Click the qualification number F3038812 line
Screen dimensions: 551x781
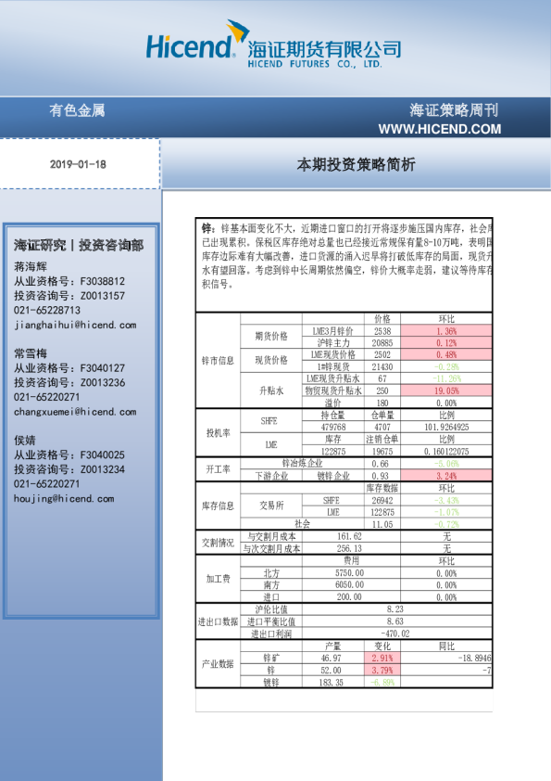tap(69, 281)
